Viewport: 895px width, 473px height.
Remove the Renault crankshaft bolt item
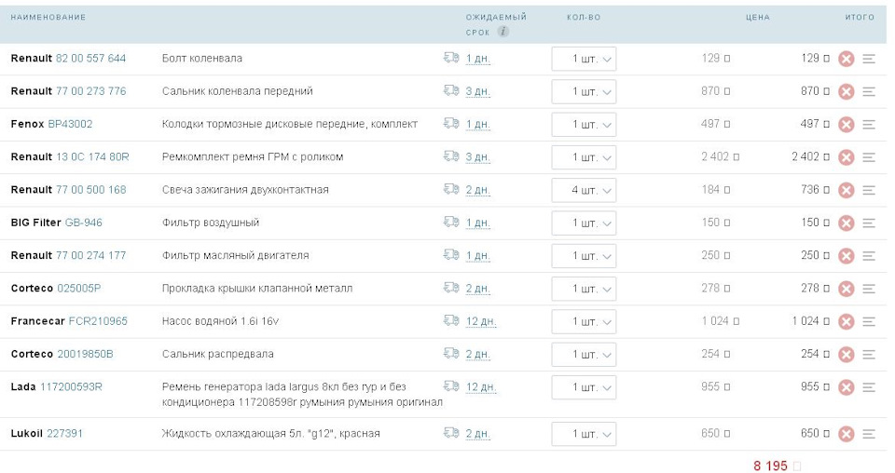click(x=846, y=59)
